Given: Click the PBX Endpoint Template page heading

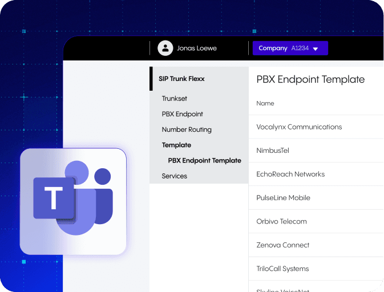Looking at the screenshot, I should (x=310, y=79).
